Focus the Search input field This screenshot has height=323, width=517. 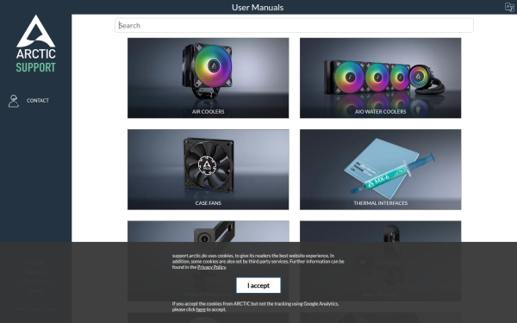click(x=294, y=25)
